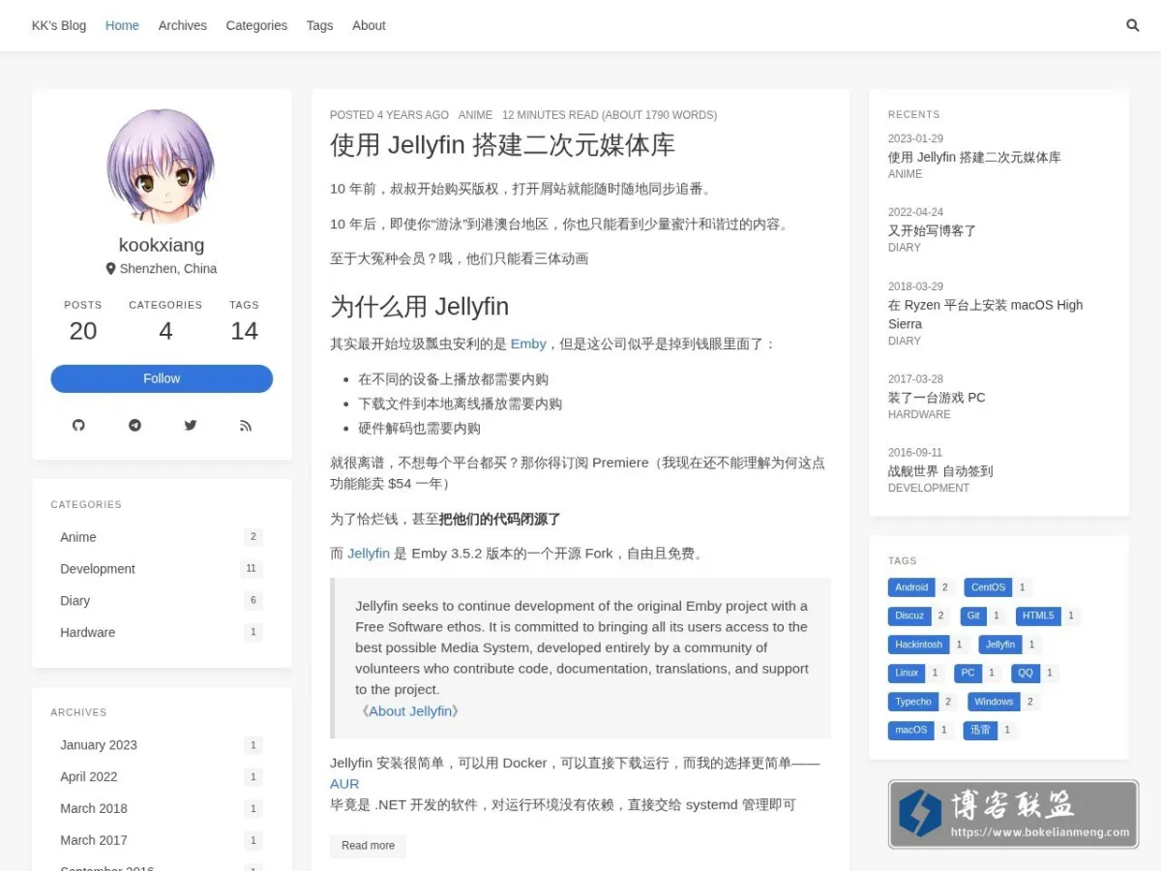Select the Linux tag
Viewport: 1161px width, 871px height.
click(907, 673)
